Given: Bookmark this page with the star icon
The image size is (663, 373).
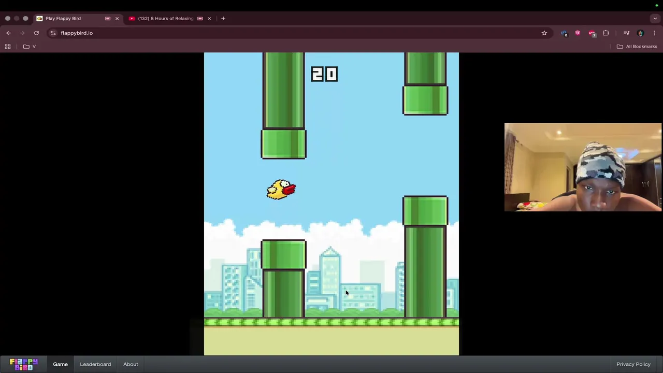Looking at the screenshot, I should [x=544, y=33].
